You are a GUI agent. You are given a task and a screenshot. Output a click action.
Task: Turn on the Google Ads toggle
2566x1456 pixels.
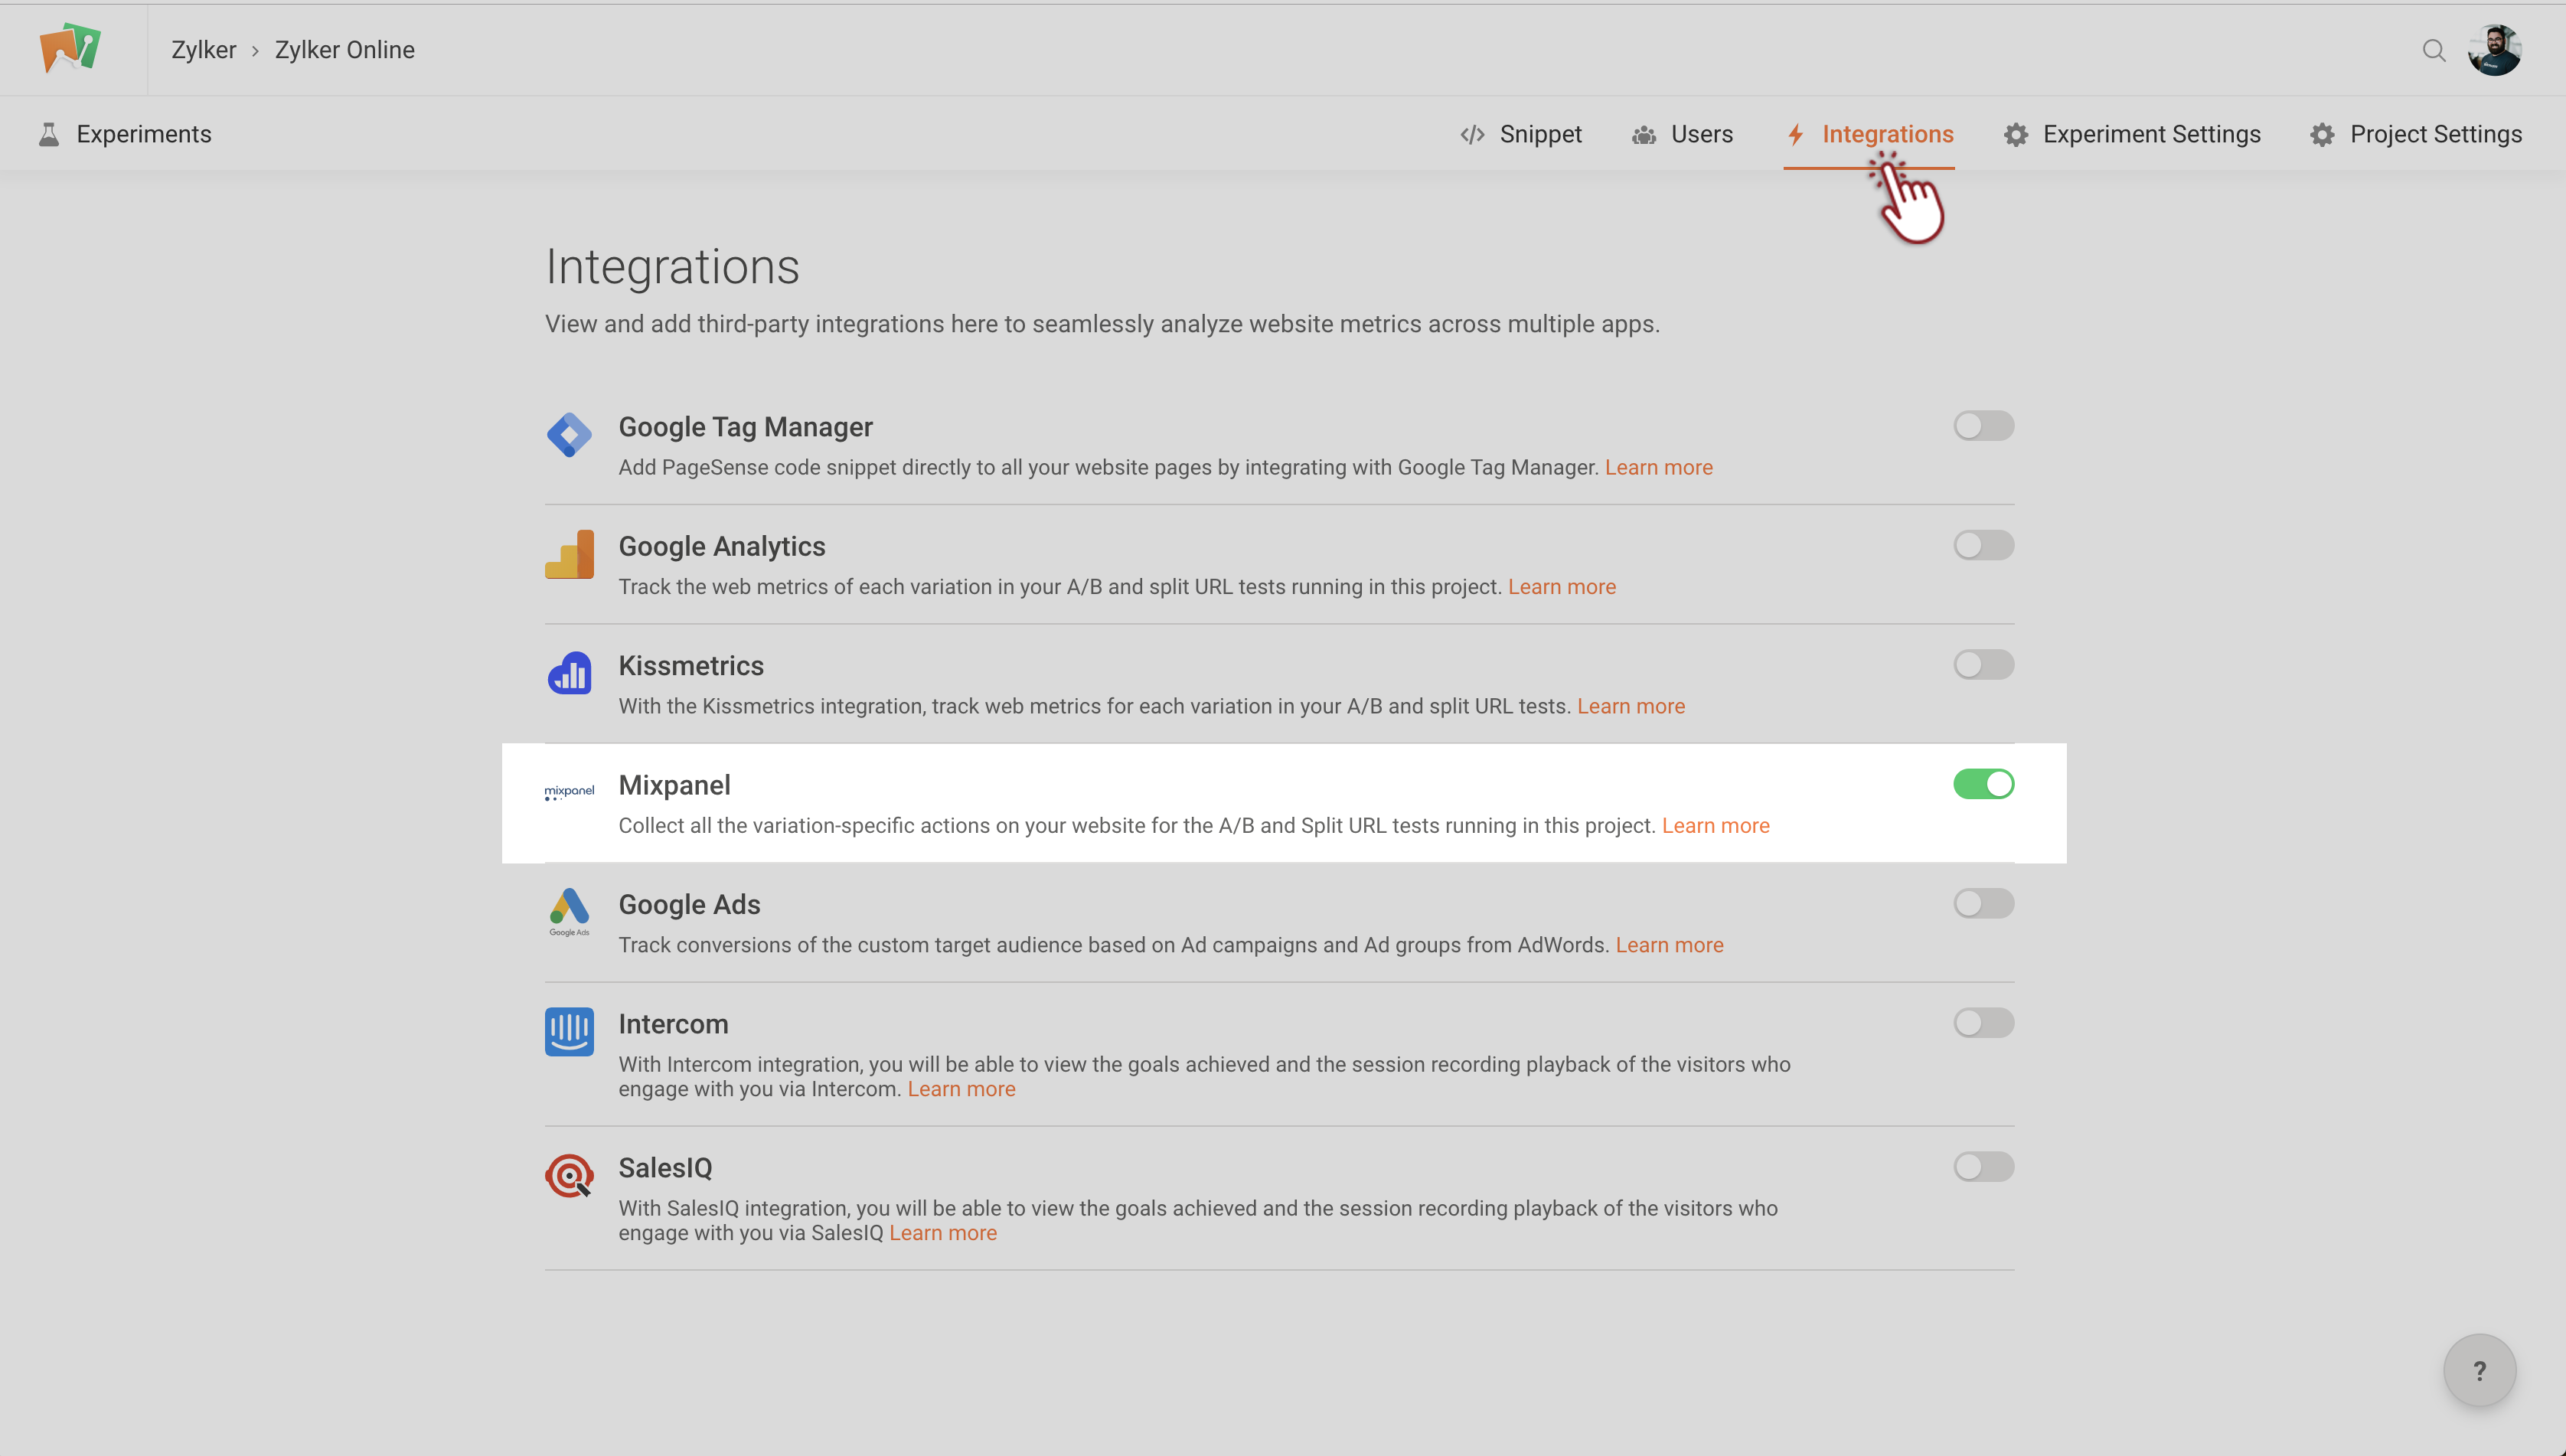(x=1983, y=904)
